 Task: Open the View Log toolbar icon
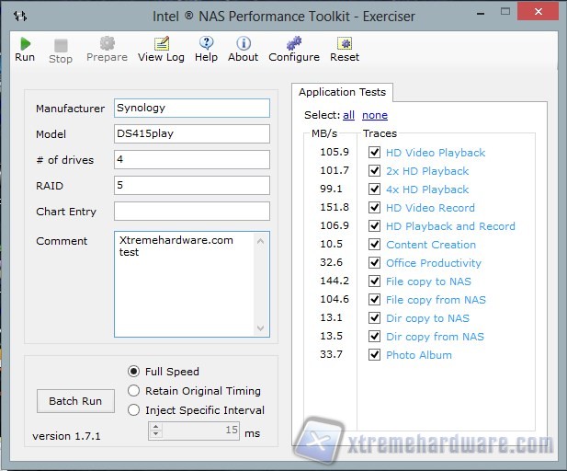pyautogui.click(x=161, y=44)
